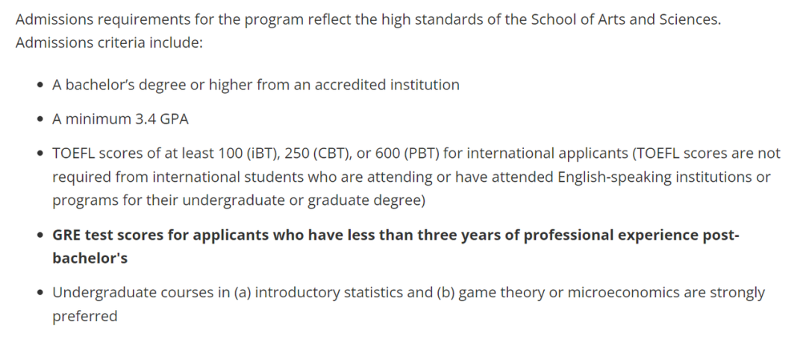
Task: Click 'Admissions criteria include:' text
Action: (x=109, y=42)
